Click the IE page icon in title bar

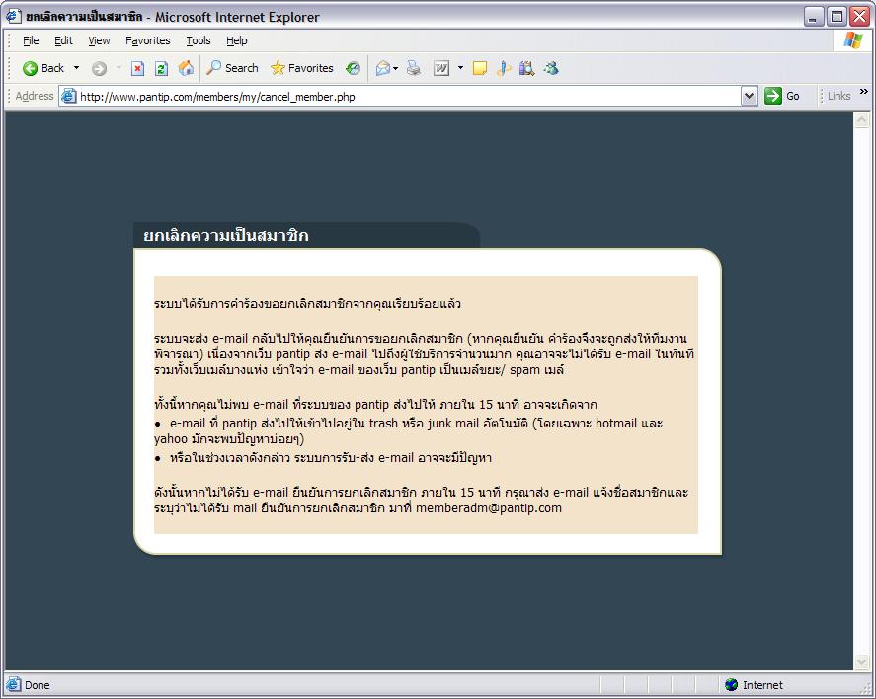click(x=14, y=16)
